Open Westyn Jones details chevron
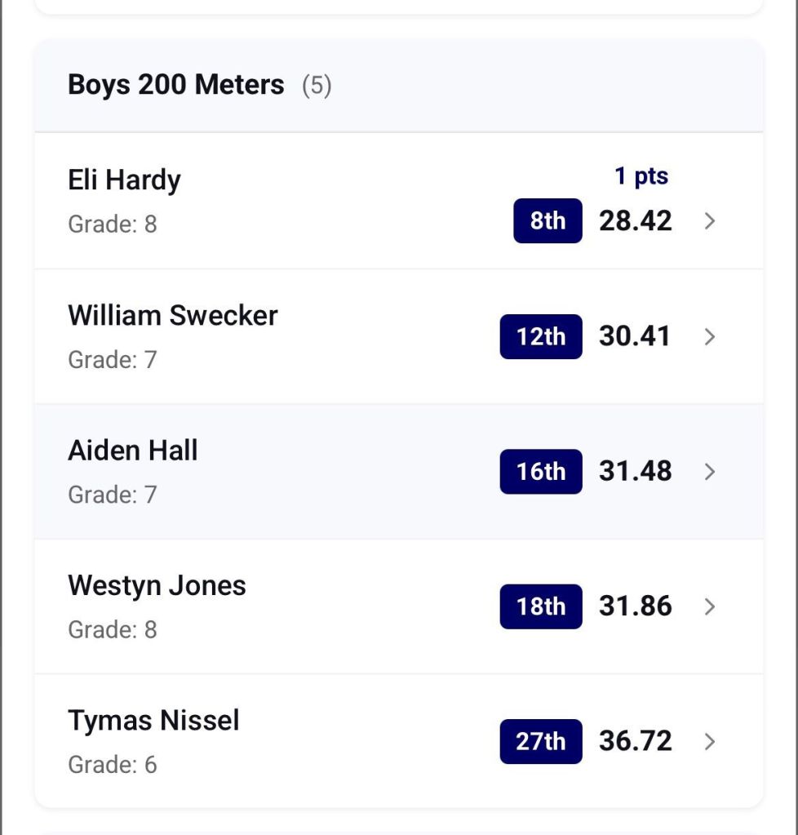 709,606
